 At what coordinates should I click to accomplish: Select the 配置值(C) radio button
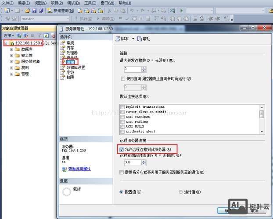pyautogui.click(x=121, y=192)
